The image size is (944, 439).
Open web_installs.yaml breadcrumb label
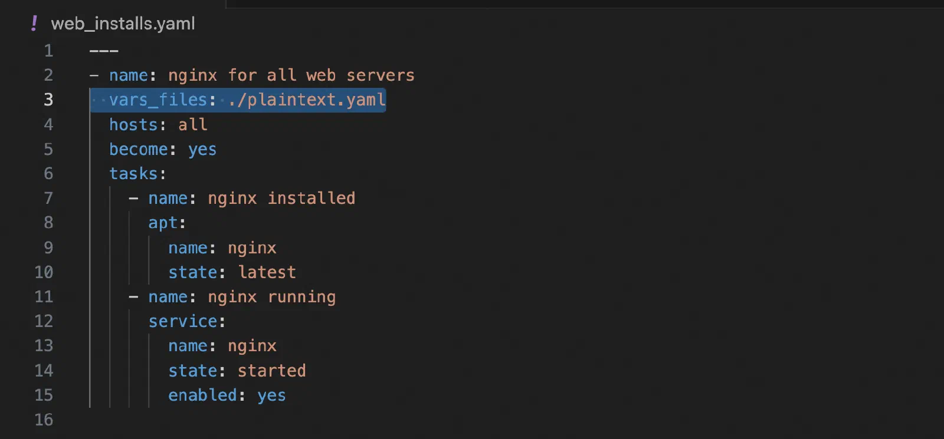(123, 24)
